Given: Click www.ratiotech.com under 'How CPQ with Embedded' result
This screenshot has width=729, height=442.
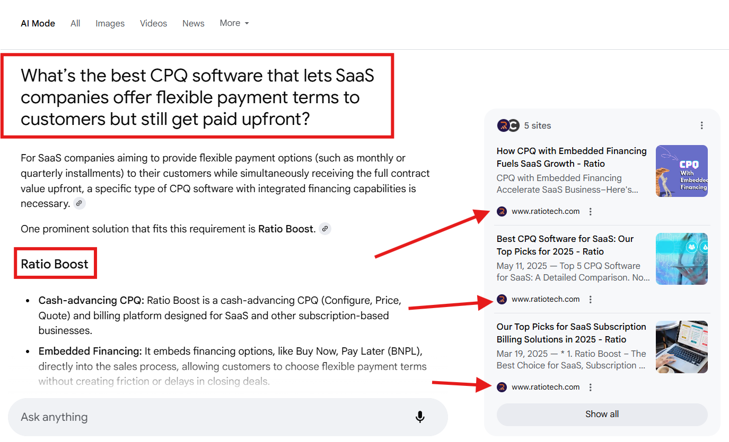Looking at the screenshot, I should pyautogui.click(x=546, y=211).
